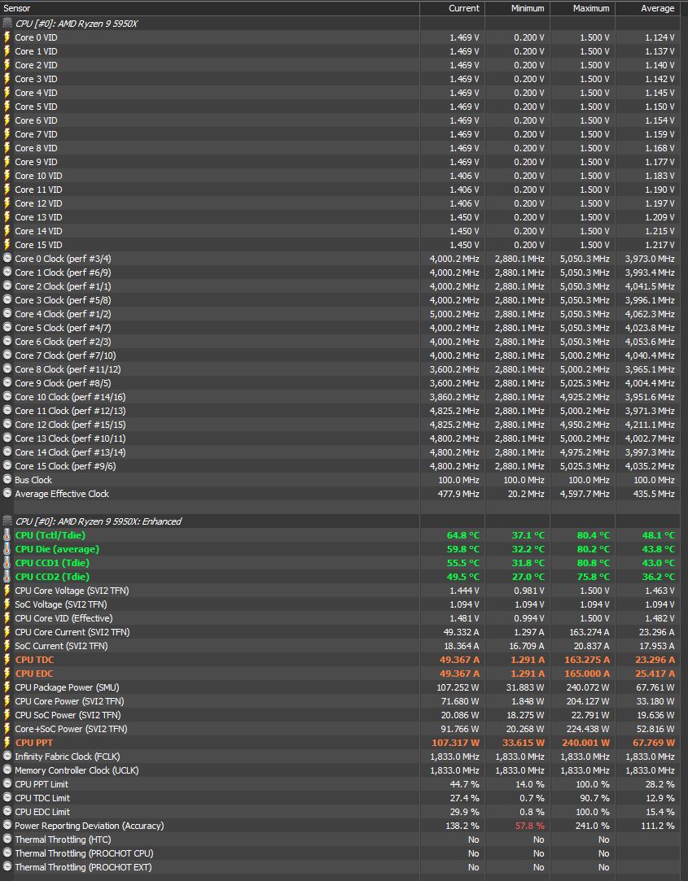The image size is (688, 881).
Task: Click the clock icon beside Core 4 Clock
Action: coord(7,313)
